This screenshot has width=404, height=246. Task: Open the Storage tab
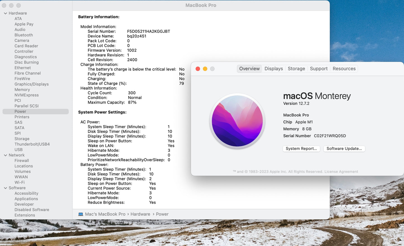tap(296, 69)
